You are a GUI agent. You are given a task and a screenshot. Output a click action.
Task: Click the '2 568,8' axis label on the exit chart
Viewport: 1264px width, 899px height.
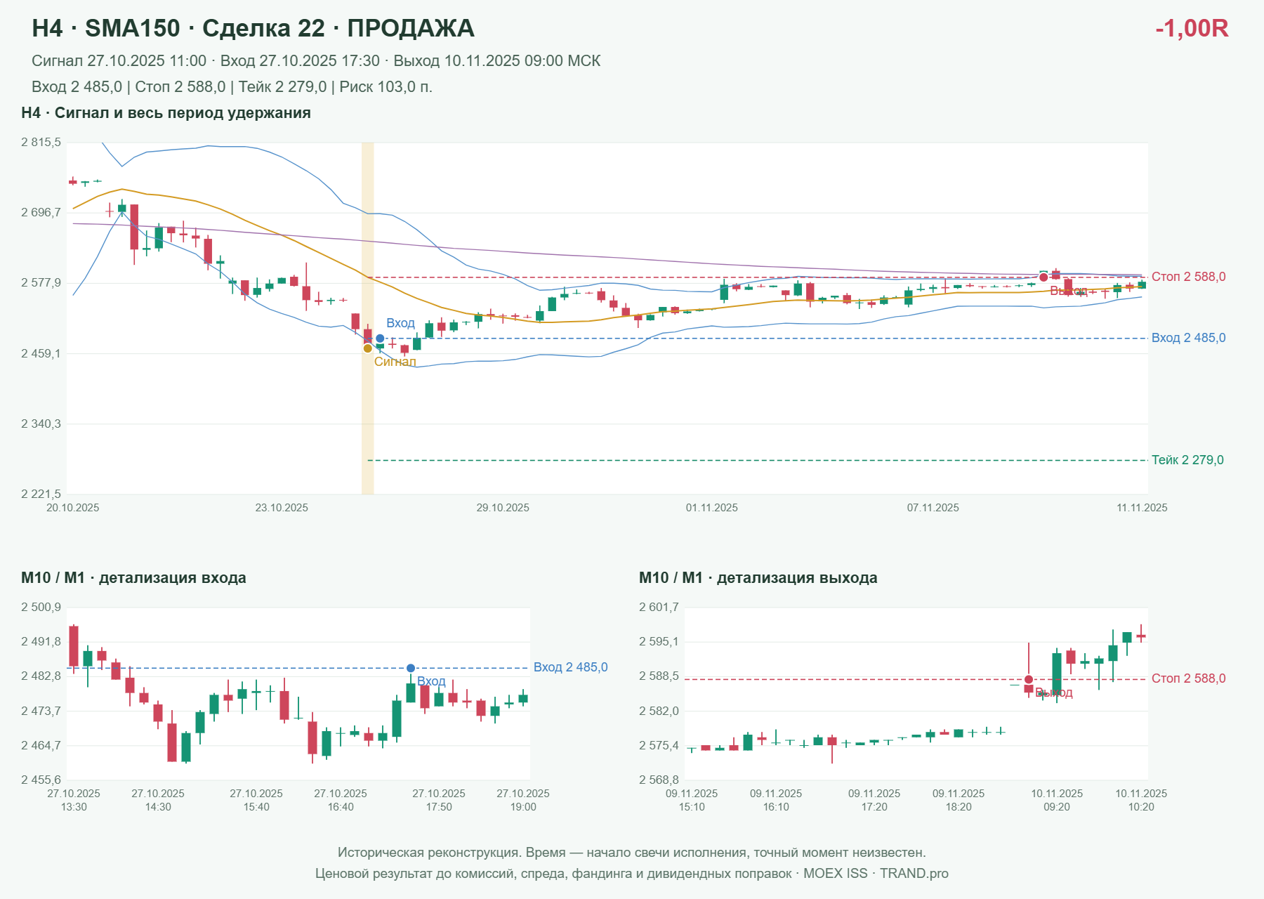[x=659, y=780]
